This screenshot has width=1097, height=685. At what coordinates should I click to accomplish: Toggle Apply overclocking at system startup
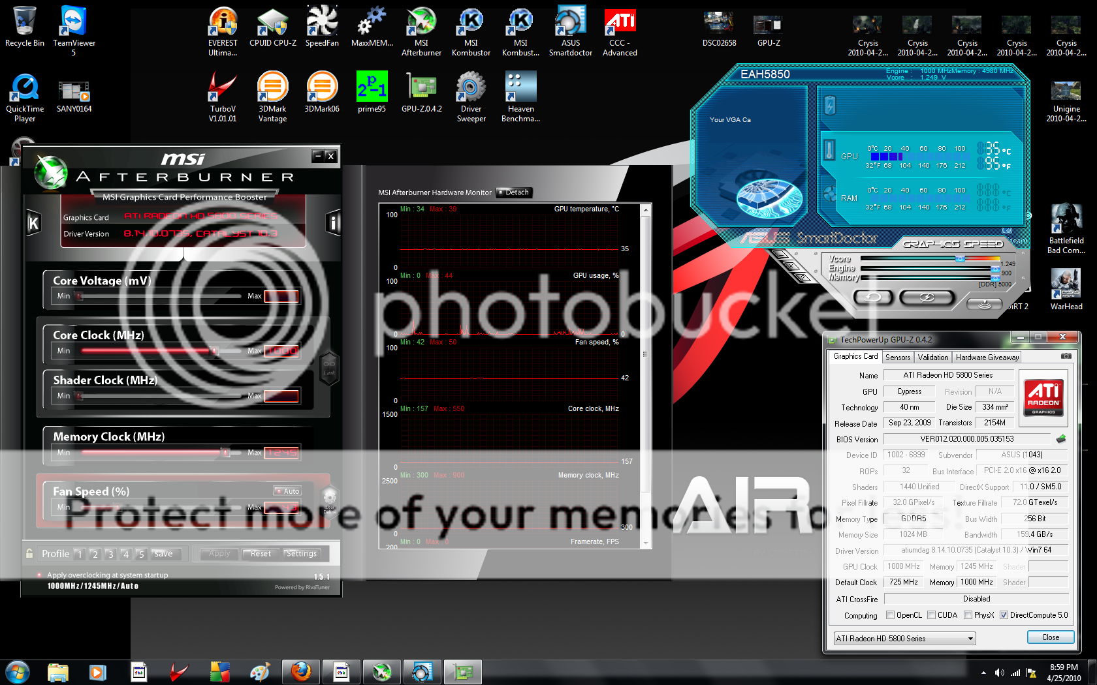[x=40, y=575]
